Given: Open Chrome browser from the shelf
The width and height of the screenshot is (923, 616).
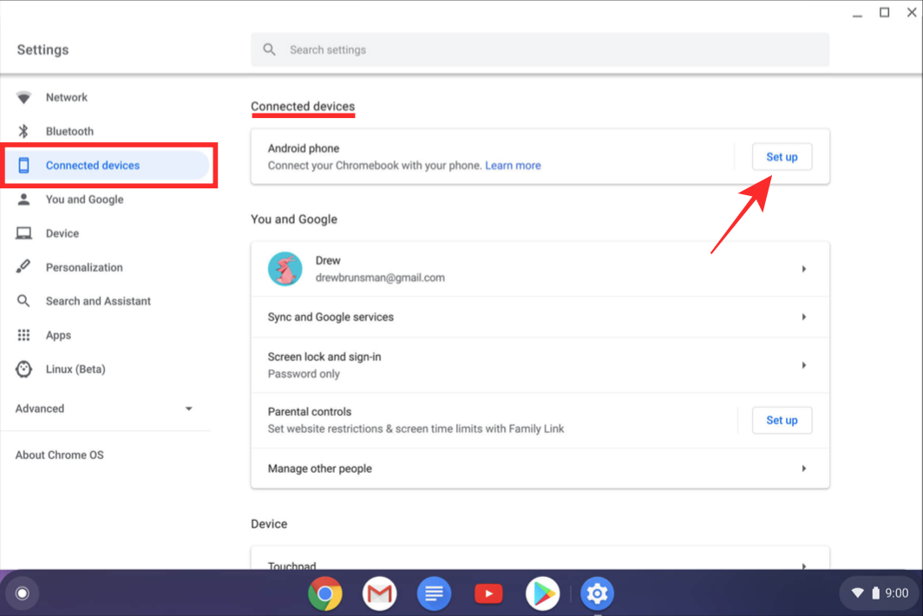Looking at the screenshot, I should click(324, 594).
